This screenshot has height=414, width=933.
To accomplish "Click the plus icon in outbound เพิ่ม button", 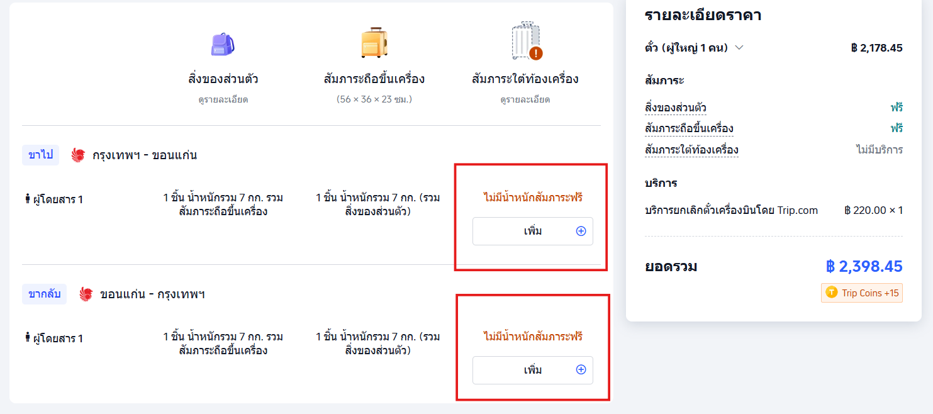I will 581,231.
